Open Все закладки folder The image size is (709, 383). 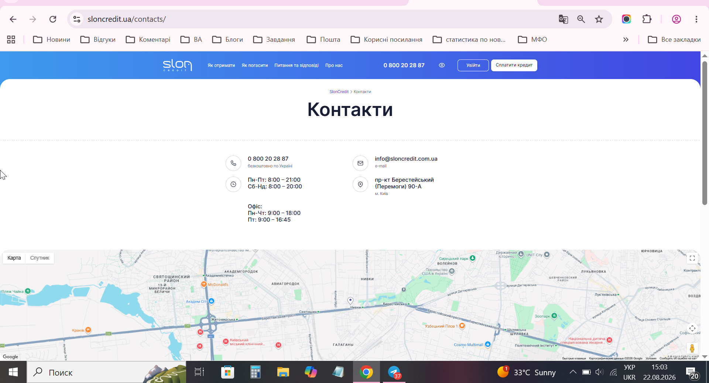[674, 40]
